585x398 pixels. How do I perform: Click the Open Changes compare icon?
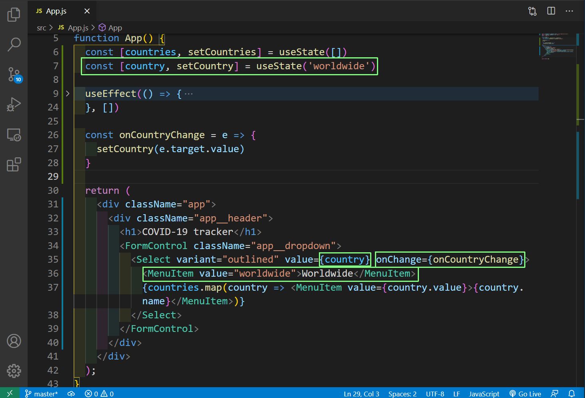click(532, 11)
